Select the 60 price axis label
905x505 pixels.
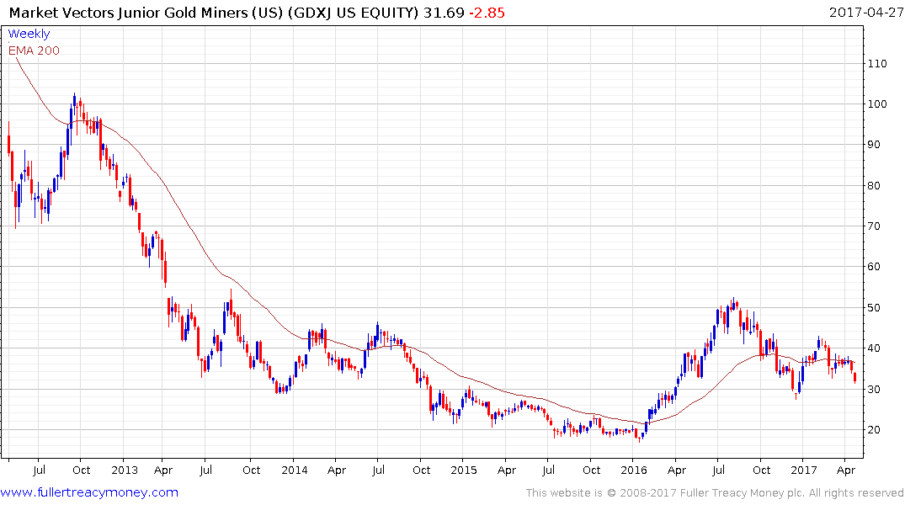pos(874,267)
